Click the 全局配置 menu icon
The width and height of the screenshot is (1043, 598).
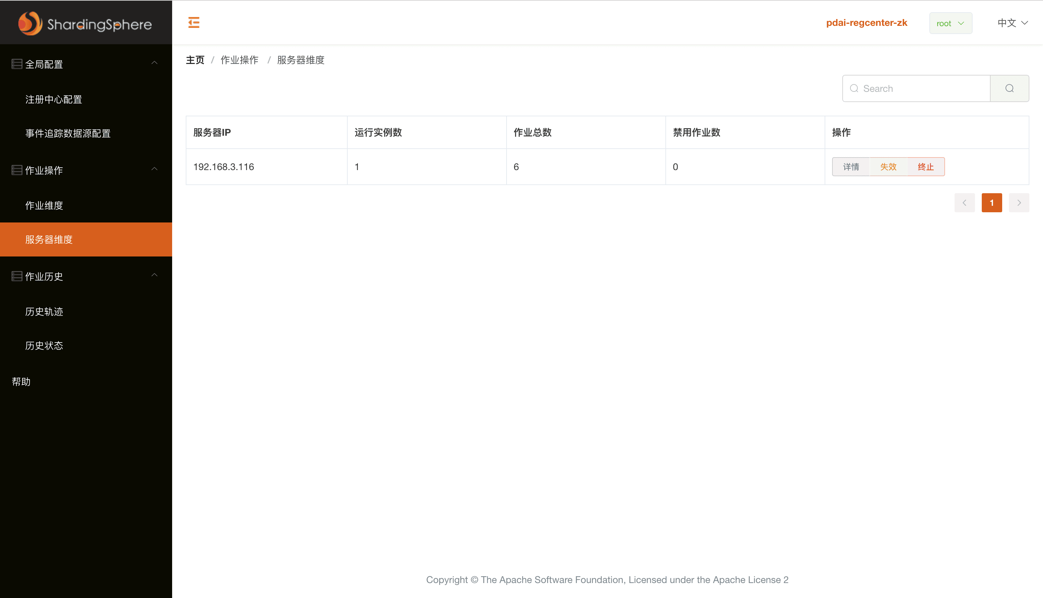[x=17, y=64]
